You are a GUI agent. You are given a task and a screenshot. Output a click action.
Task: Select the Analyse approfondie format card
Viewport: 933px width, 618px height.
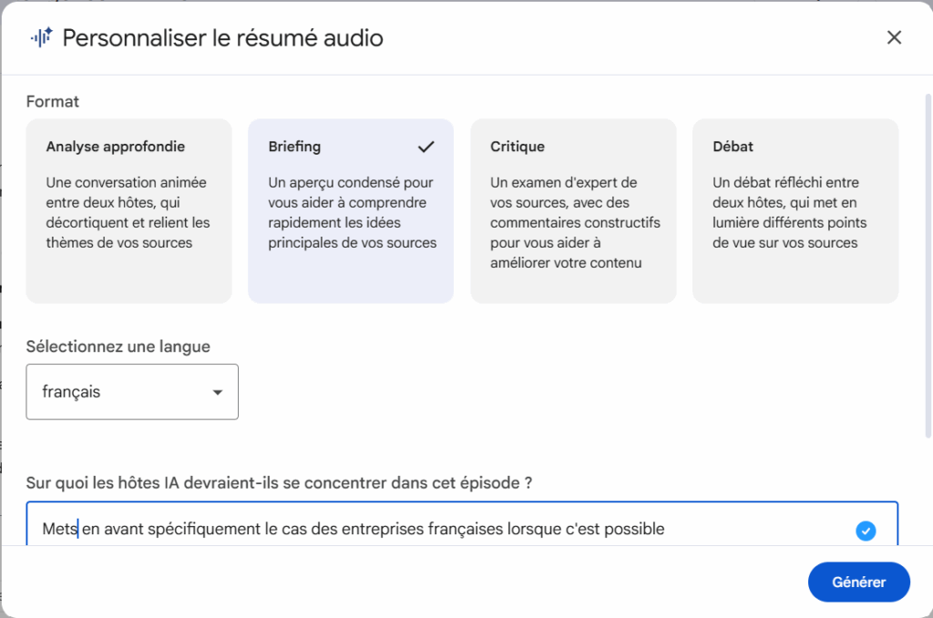click(128, 210)
